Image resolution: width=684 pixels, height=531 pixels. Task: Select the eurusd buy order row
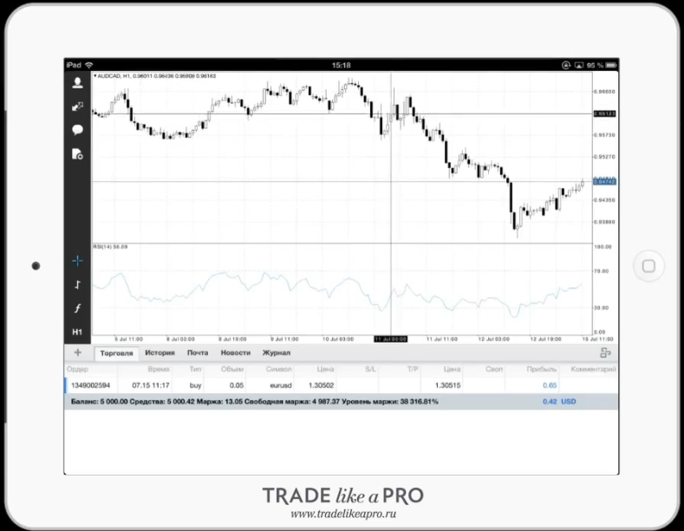(341, 385)
